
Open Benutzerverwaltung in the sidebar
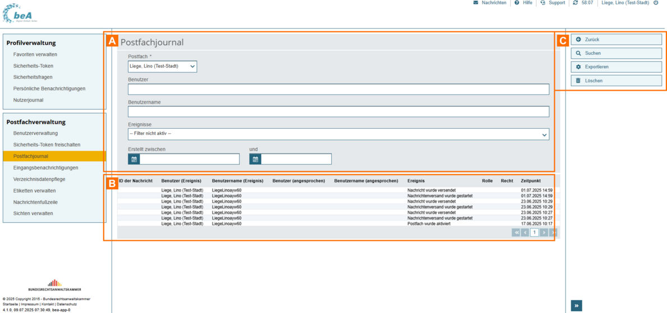click(x=35, y=133)
